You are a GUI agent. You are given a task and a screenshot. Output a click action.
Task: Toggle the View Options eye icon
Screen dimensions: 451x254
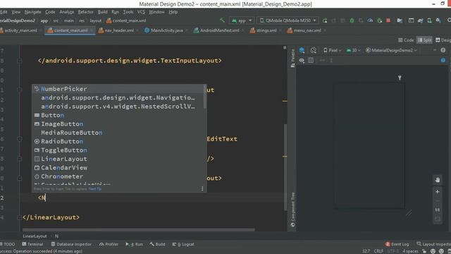click(302, 60)
